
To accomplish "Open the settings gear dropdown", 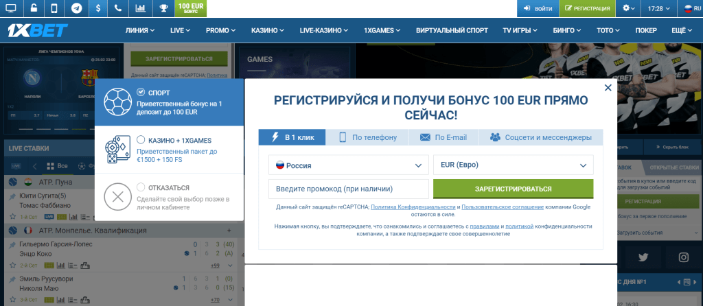I will pyautogui.click(x=629, y=8).
